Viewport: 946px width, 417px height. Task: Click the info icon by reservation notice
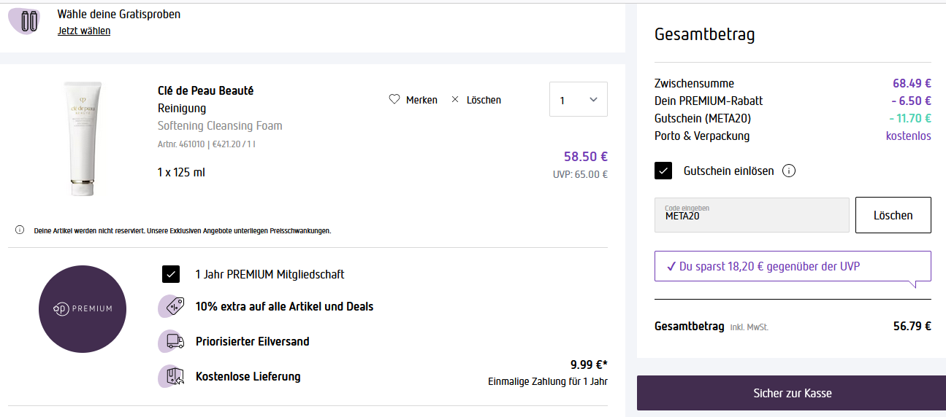click(x=20, y=230)
